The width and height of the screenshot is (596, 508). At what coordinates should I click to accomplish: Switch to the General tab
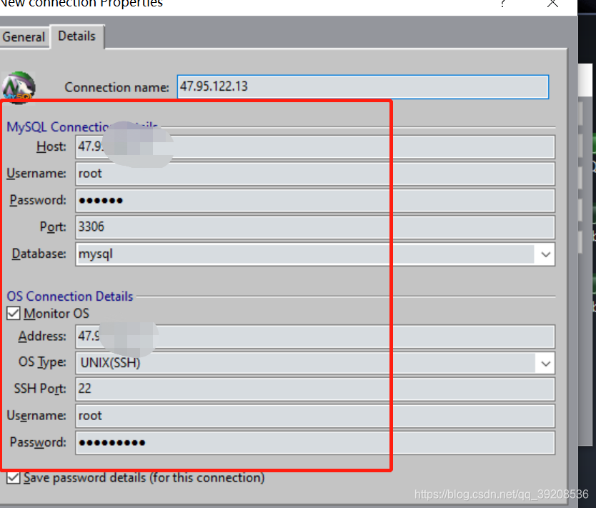[24, 36]
